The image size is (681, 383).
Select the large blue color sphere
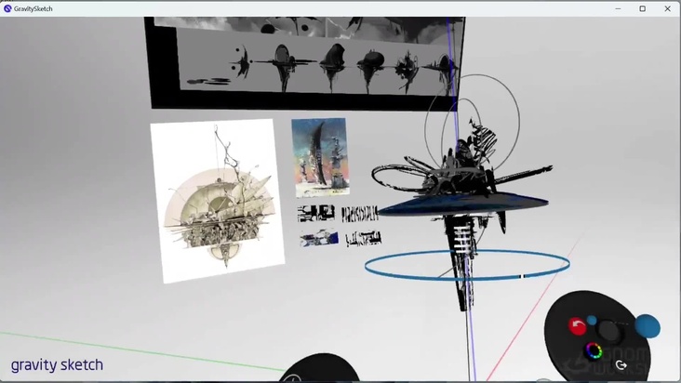tap(648, 326)
